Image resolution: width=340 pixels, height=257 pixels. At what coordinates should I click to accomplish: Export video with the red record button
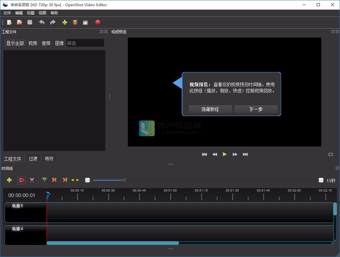pos(98,22)
